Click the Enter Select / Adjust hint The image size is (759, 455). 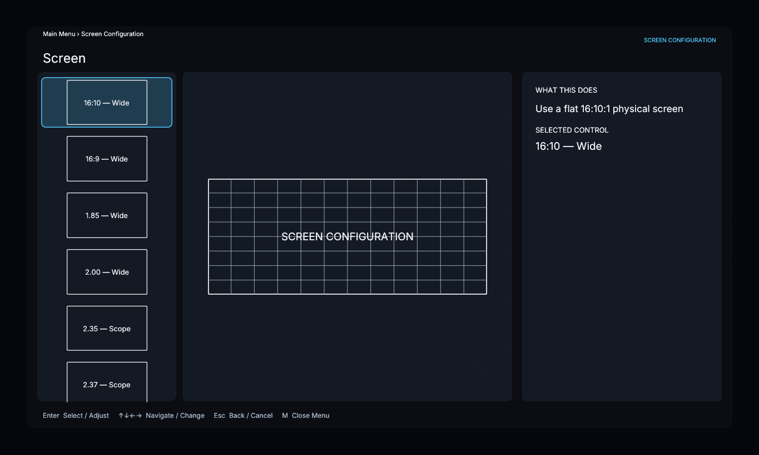point(76,416)
